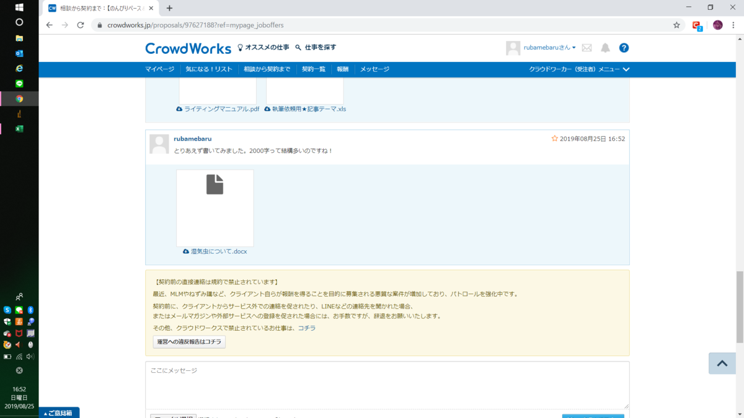744x418 pixels.
Task: Open the blue help question-mark icon
Action: point(624,48)
